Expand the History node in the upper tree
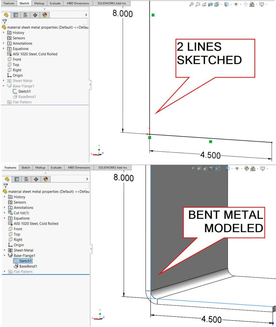The width and height of the screenshot is (276, 327). tap(4, 33)
